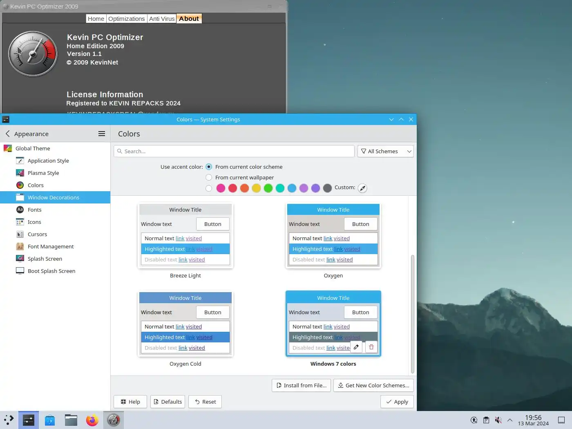
Task: Delete Windows 7 colors scheme trash icon
Action: (371, 347)
